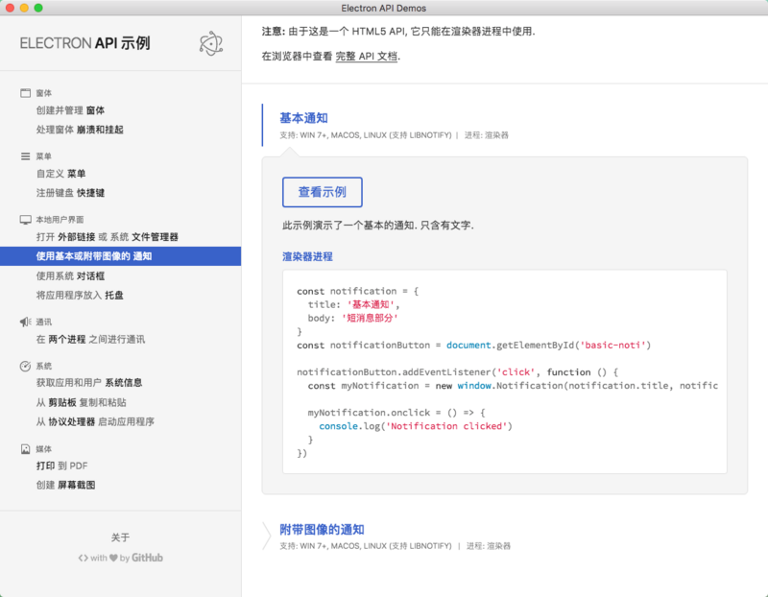Open the 完整 API 文档 link

pos(367,56)
